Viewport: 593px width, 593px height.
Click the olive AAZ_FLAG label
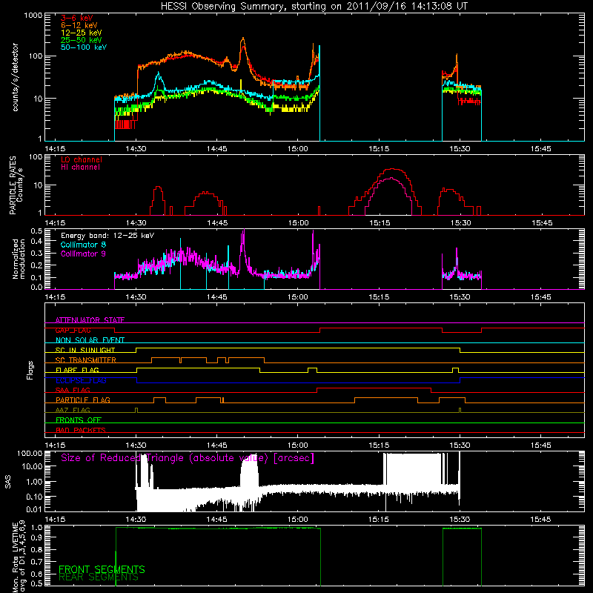coord(73,410)
